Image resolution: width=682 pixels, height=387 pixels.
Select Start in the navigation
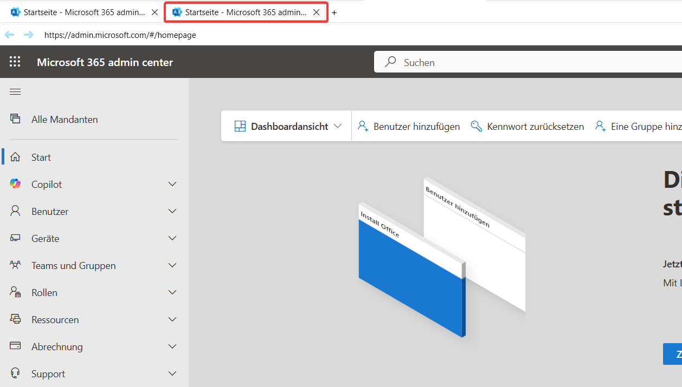tap(41, 158)
